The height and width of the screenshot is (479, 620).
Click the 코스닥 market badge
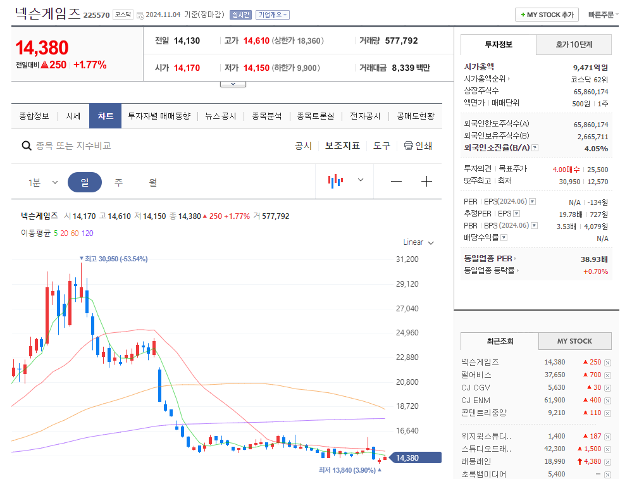tap(123, 15)
